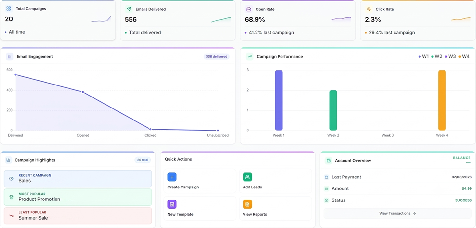Click the Open Rate sparkline chart

click(x=341, y=19)
